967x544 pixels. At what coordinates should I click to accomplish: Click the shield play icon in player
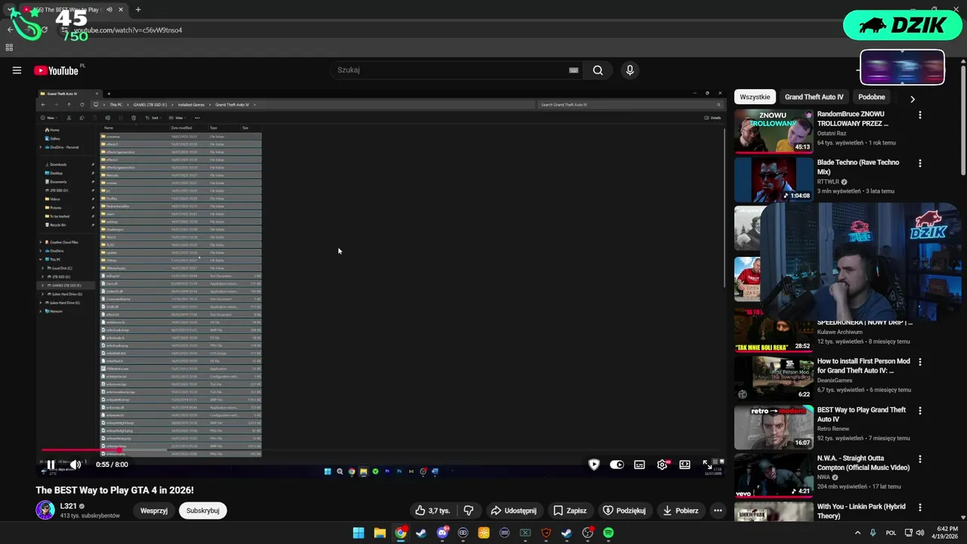pyautogui.click(x=594, y=465)
